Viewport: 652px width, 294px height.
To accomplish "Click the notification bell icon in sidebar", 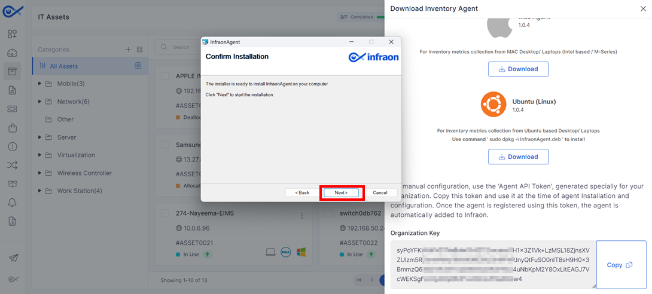I will 12,203.
